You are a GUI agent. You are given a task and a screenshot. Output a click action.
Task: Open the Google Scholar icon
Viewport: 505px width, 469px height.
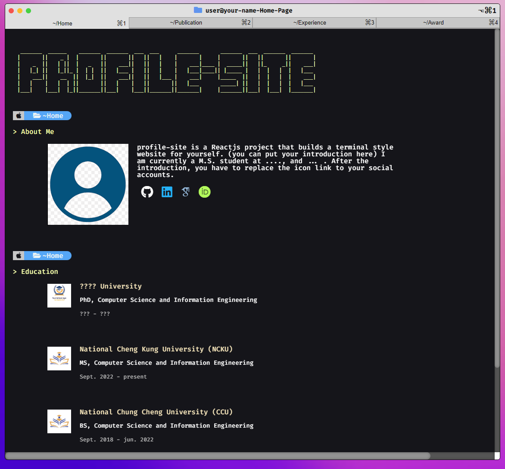186,192
